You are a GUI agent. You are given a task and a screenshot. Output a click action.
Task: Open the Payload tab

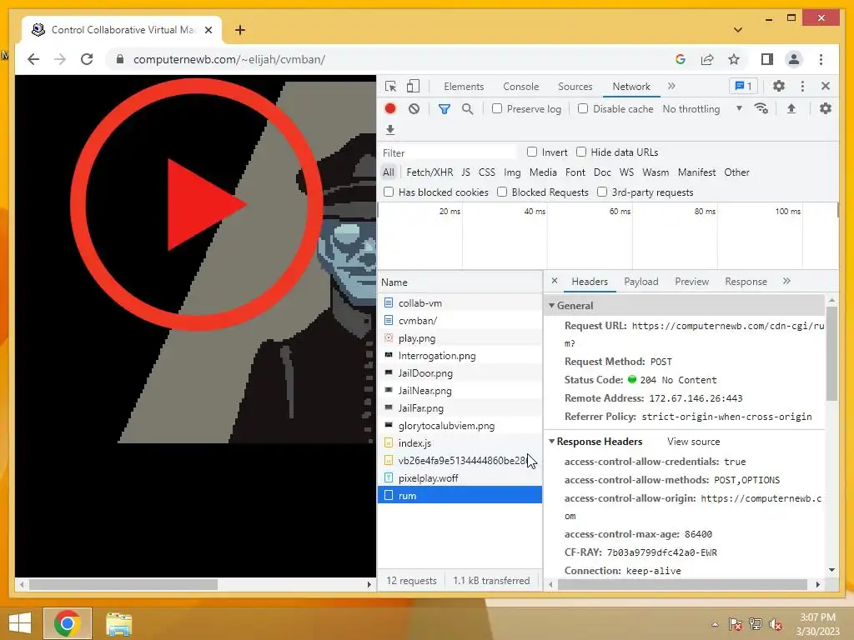point(641,282)
